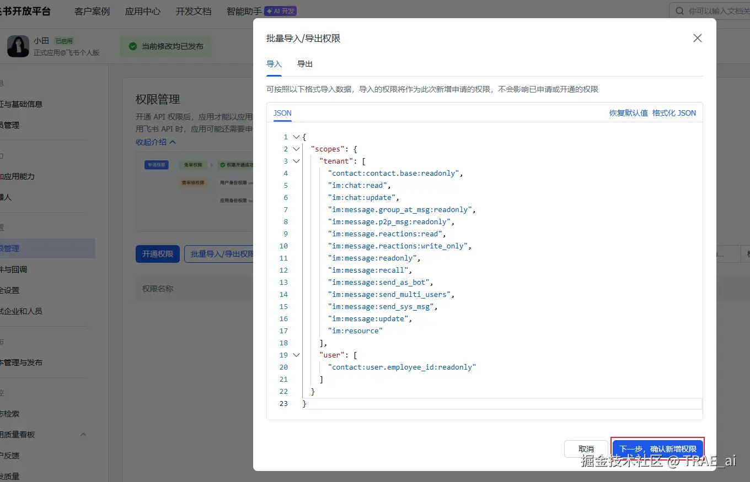Click line "contact:contact.base:readonly"

pyautogui.click(x=393, y=174)
